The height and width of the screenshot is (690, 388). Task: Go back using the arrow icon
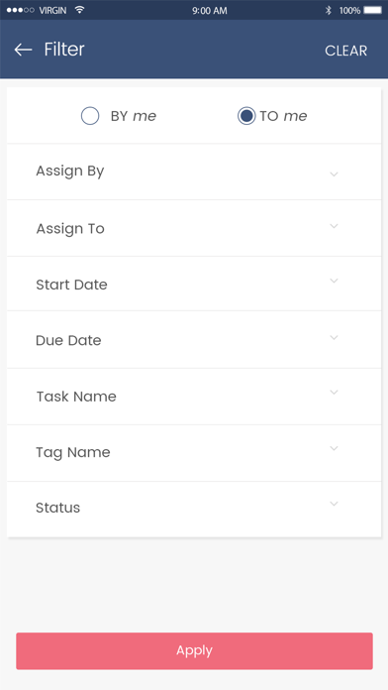pyautogui.click(x=23, y=50)
